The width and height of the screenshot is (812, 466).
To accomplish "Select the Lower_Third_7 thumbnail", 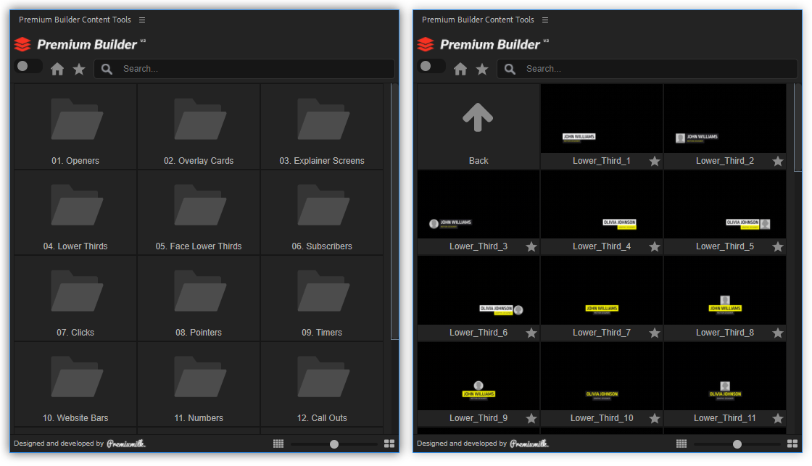I will pyautogui.click(x=602, y=291).
